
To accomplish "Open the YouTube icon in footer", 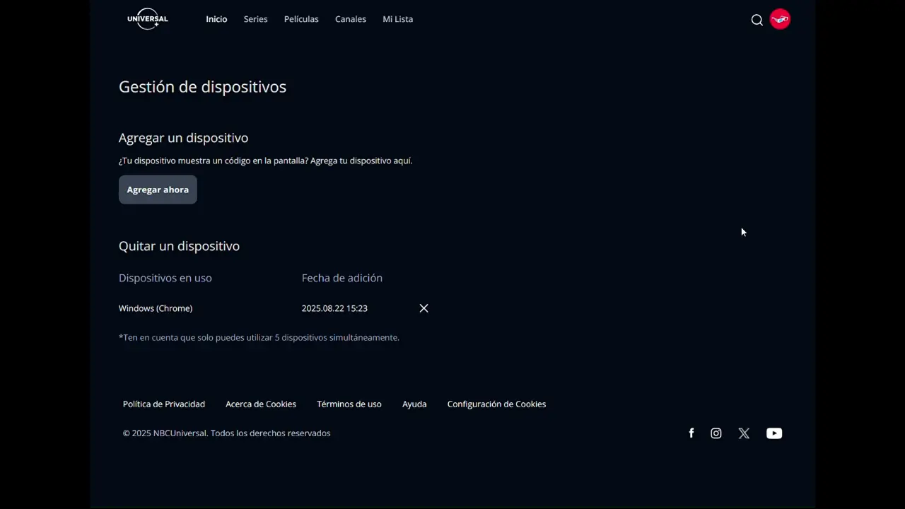I will [774, 433].
